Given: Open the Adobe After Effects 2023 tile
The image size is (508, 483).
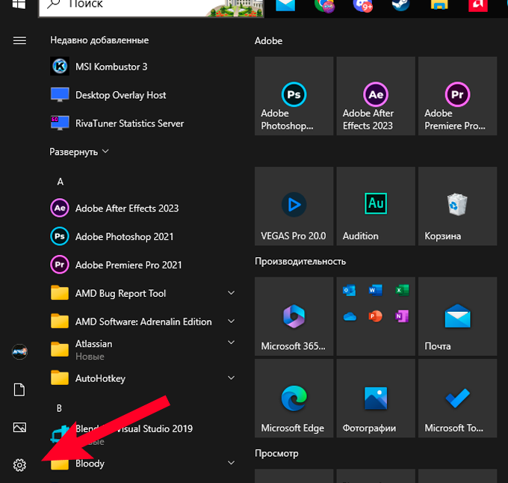Looking at the screenshot, I should (x=376, y=96).
